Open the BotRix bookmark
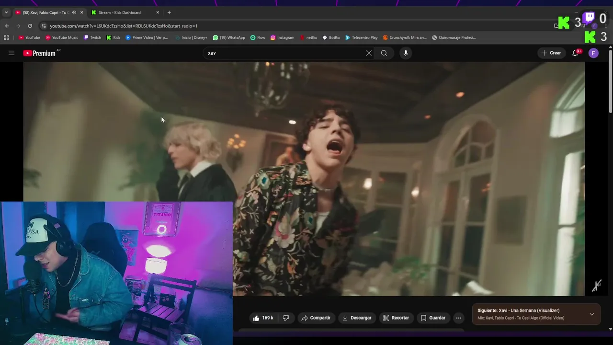This screenshot has width=613, height=345. tap(331, 37)
